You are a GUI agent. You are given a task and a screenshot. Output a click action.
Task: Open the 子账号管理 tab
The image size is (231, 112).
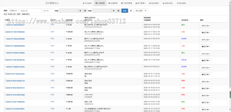(126, 3)
